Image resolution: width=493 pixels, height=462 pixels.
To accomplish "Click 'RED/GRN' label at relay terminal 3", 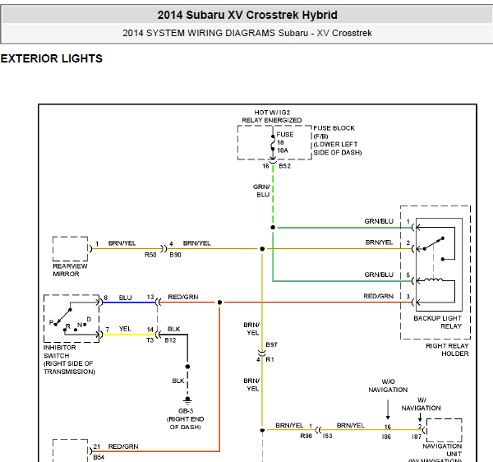I will coord(379,296).
